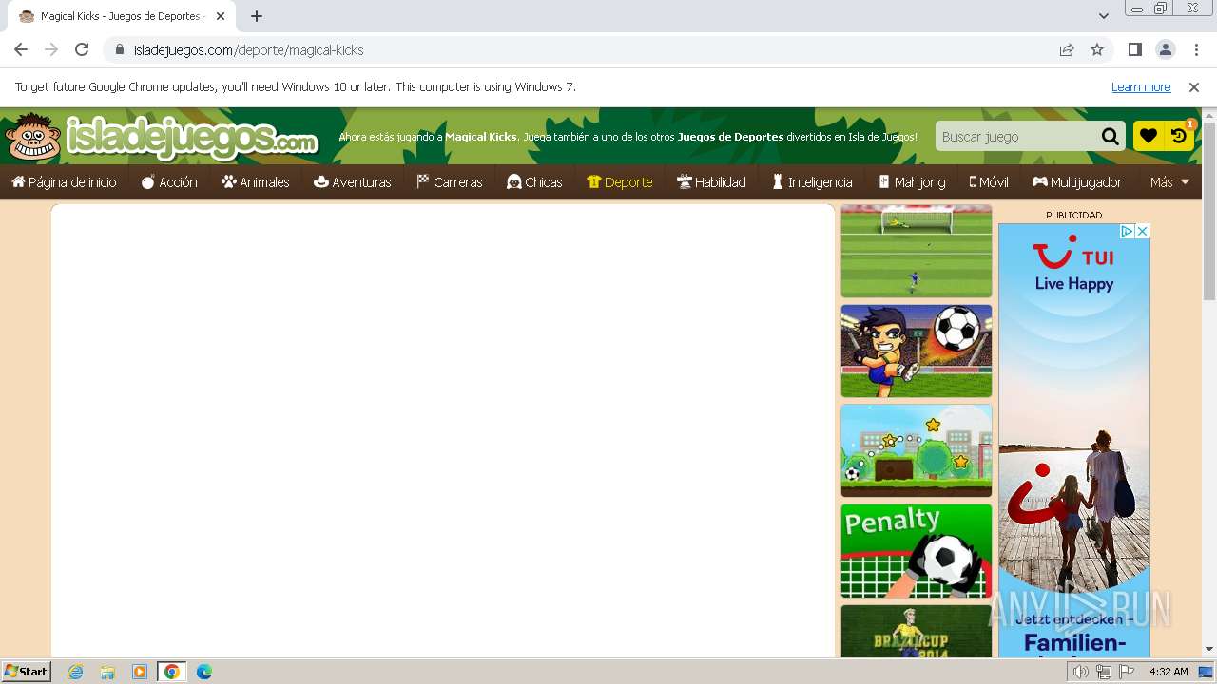Open the Acción category

click(169, 181)
